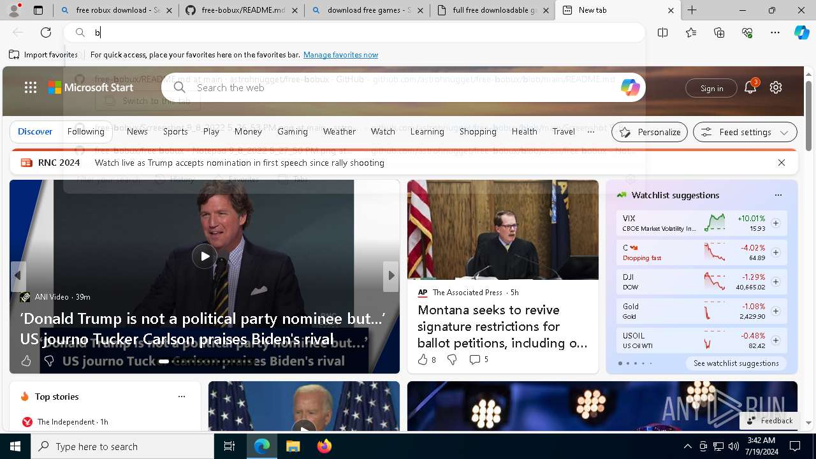Screen dimensions: 816x459
Task: Play the Tucker Carlson video
Action: (x=205, y=256)
